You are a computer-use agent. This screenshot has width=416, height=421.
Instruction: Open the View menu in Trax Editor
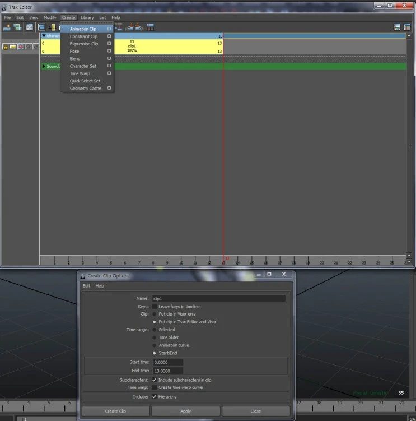34,18
